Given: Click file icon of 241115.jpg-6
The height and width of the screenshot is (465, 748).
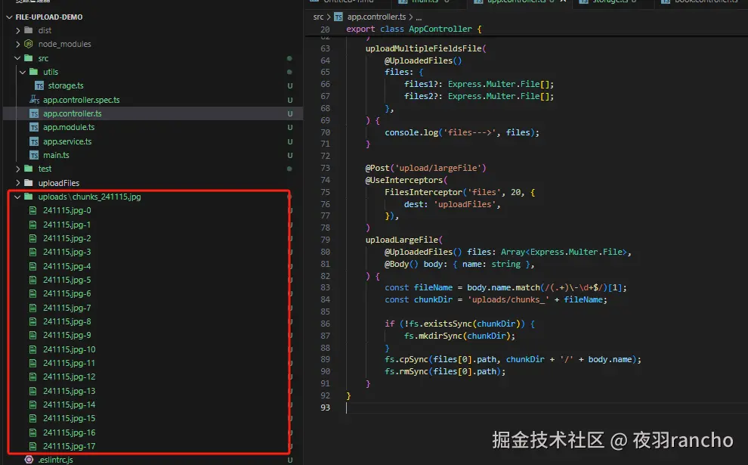Looking at the screenshot, I should 33,293.
